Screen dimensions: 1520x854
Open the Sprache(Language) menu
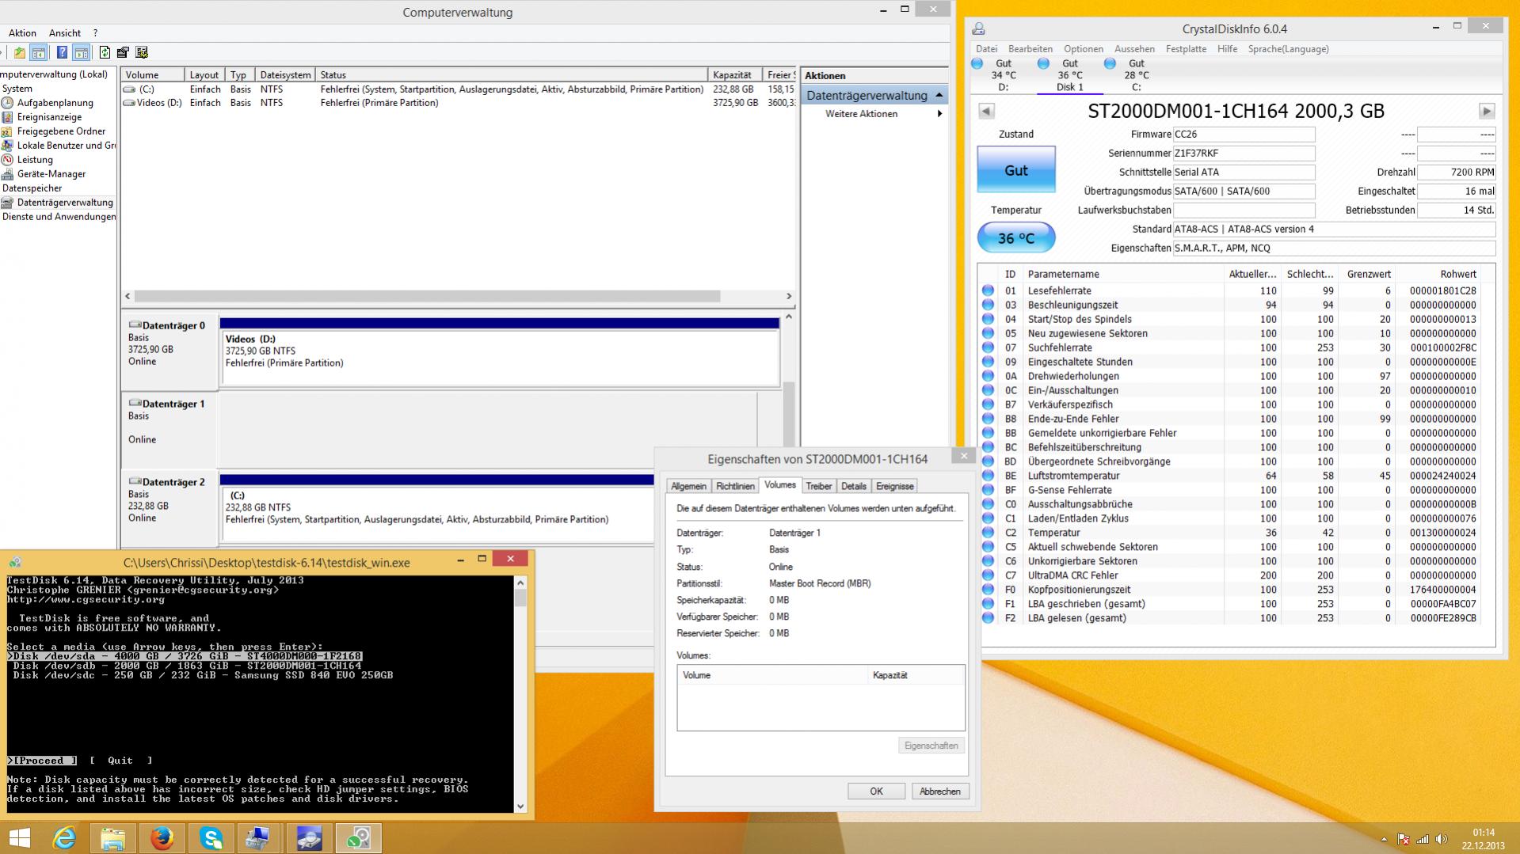1289,49
